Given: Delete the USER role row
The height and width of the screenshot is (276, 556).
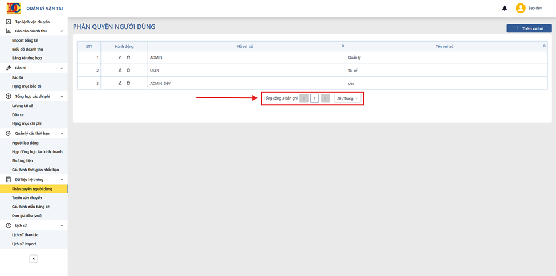Looking at the screenshot, I should coord(128,71).
